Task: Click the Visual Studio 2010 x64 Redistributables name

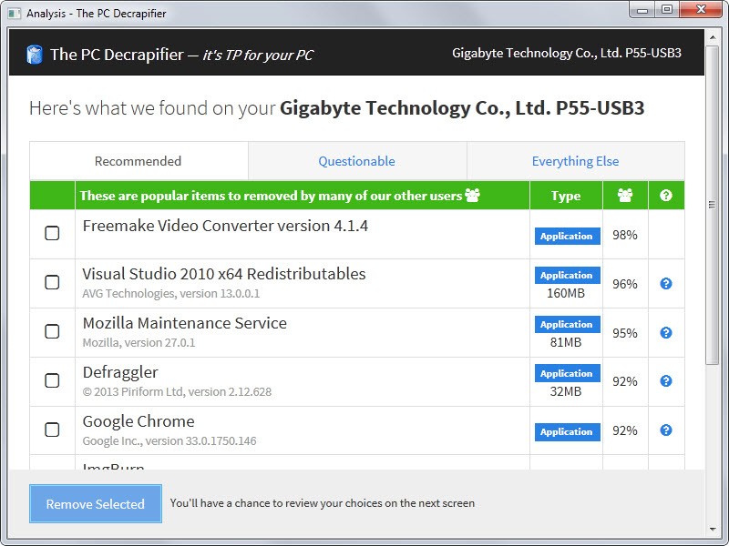Action: click(x=224, y=274)
